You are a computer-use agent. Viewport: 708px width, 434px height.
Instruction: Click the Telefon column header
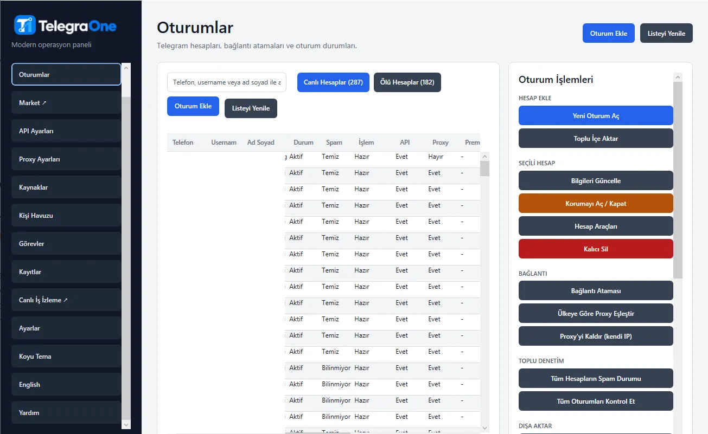click(x=183, y=142)
